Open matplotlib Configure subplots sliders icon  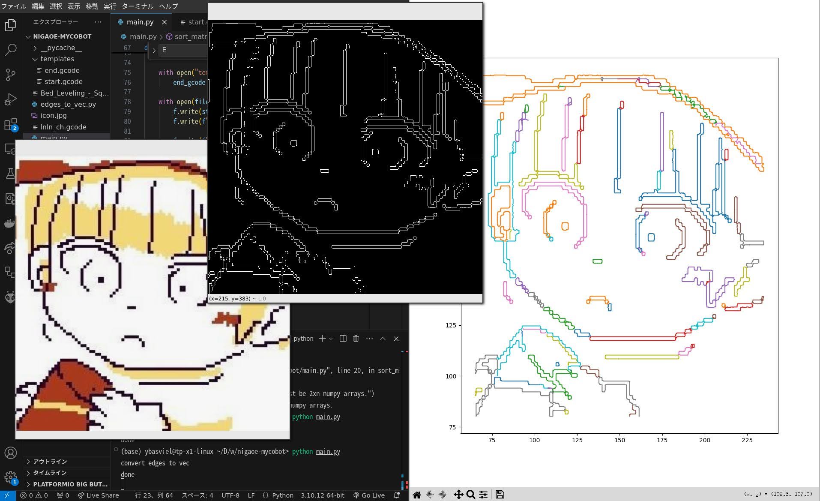point(483,495)
